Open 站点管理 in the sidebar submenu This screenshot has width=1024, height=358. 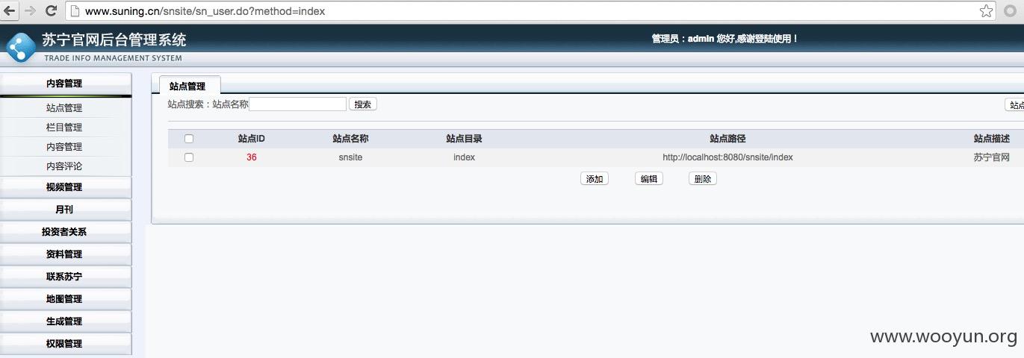pyautogui.click(x=64, y=108)
